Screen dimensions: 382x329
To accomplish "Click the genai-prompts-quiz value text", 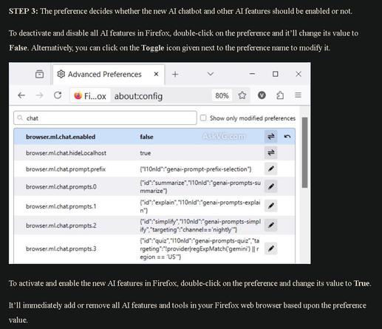I will click(199, 248).
